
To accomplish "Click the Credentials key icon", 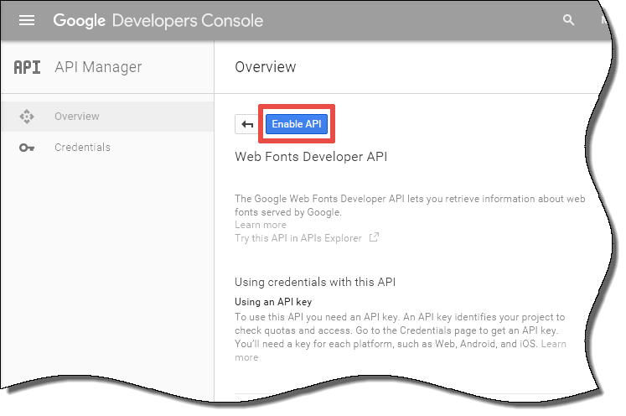I will [x=27, y=148].
